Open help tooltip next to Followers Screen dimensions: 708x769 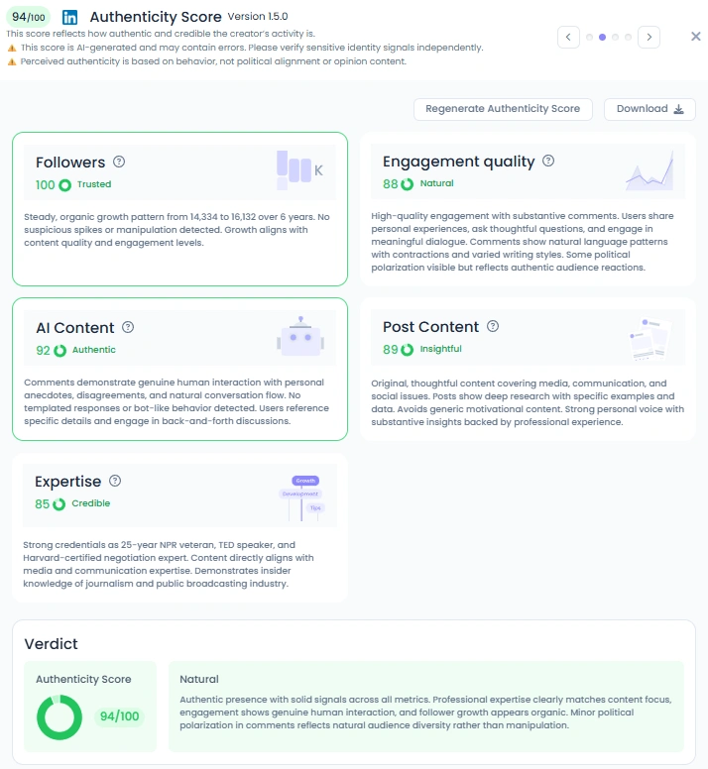tap(119, 162)
